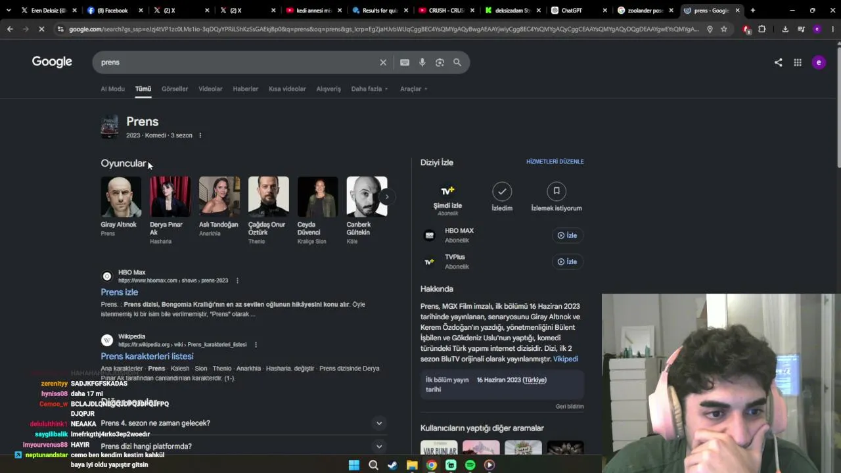Open the 'Prens izle' result link
841x473 pixels.
120,292
